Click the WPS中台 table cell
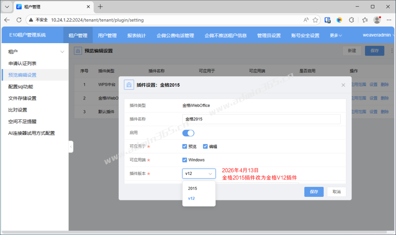This screenshot has height=235, width=396. 107,84
